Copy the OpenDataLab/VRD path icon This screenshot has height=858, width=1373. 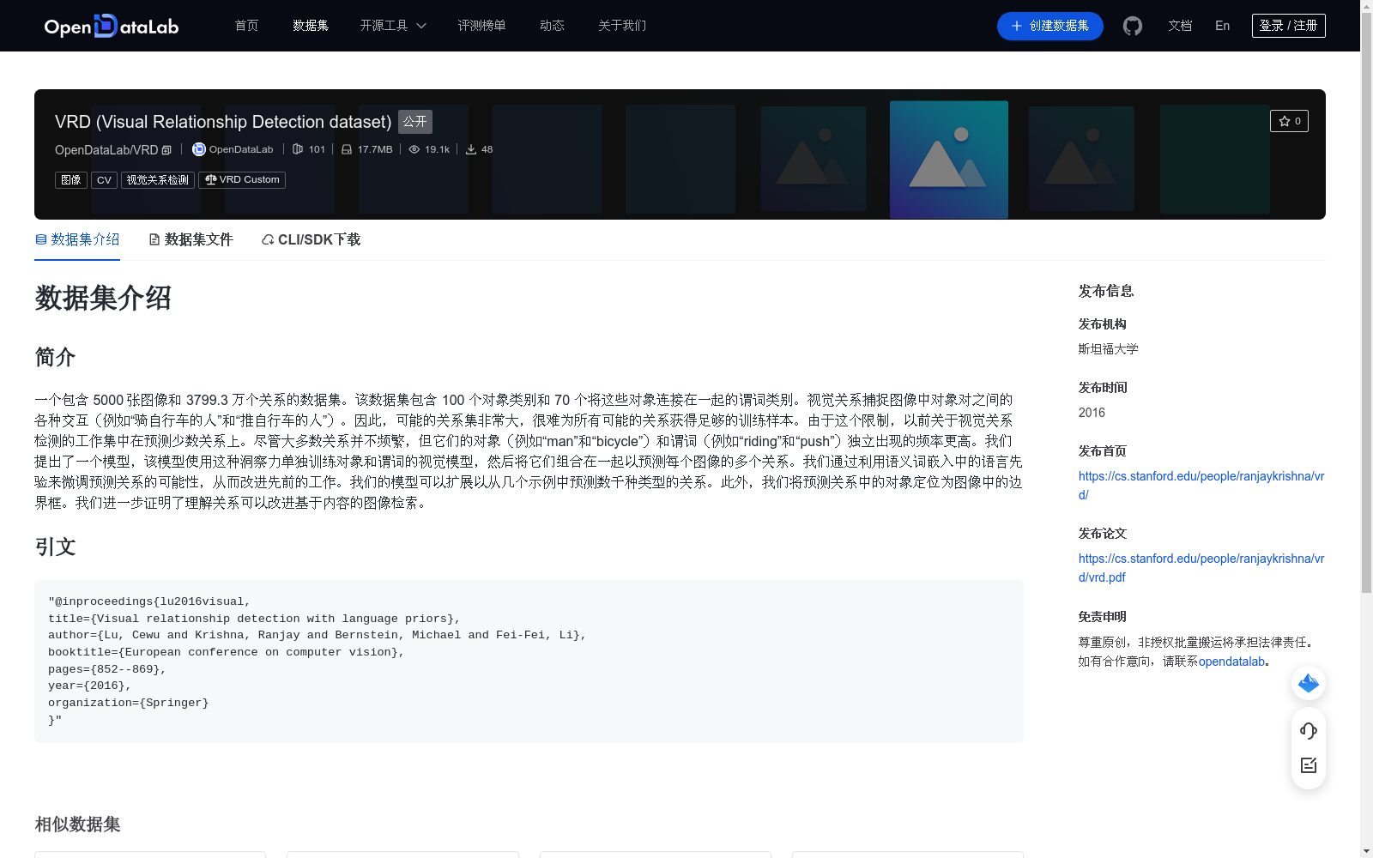click(x=166, y=150)
